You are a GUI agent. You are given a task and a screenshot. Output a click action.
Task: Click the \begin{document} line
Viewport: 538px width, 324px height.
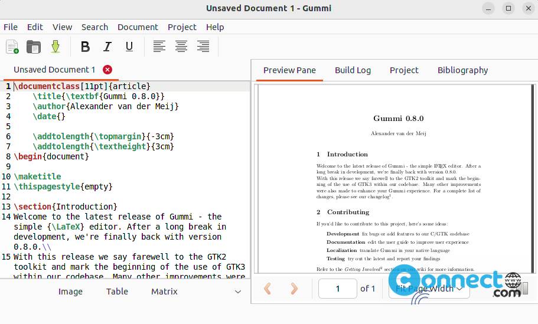[x=51, y=156]
